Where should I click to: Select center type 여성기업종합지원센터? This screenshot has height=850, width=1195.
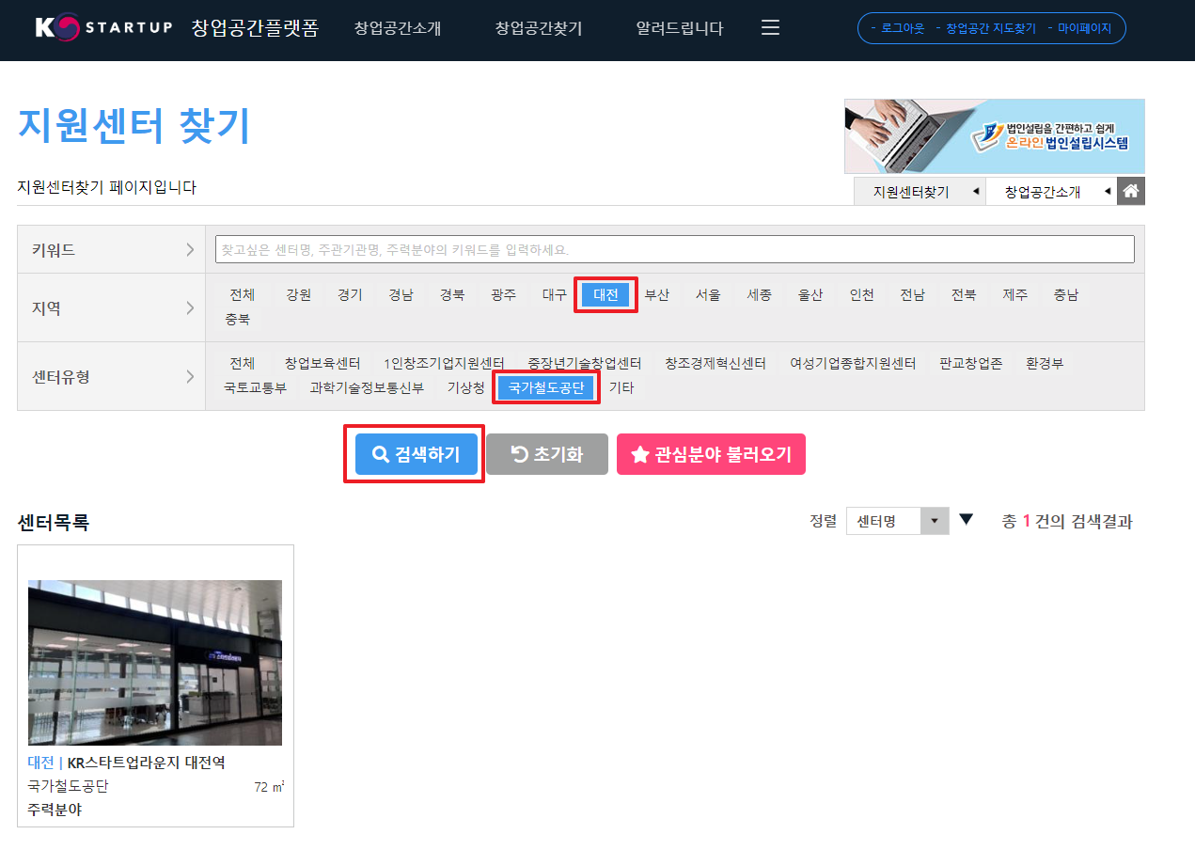853,363
